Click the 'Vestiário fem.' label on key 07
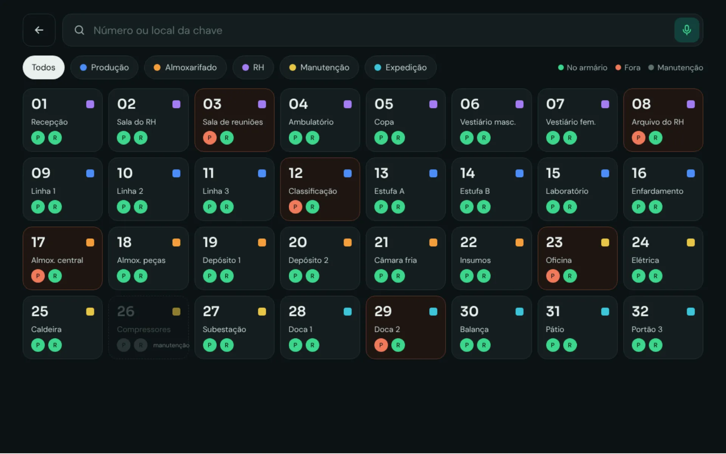 pos(570,122)
